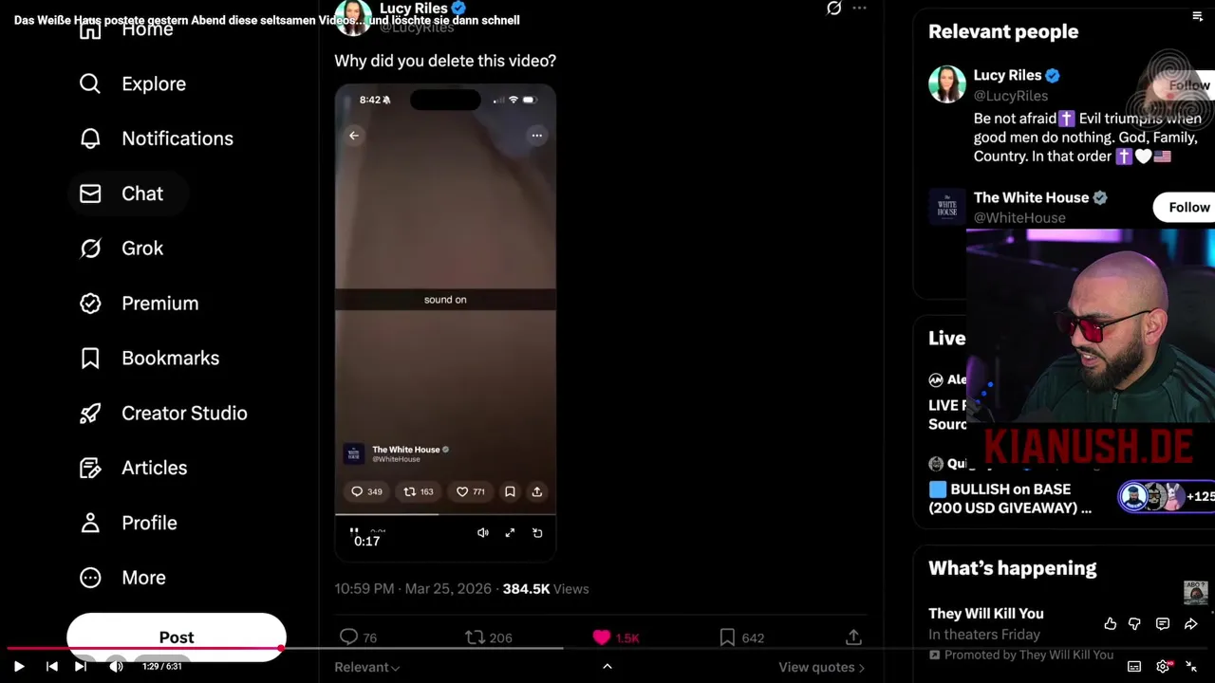The image size is (1215, 683).
Task: Play the paused YouTube video
Action: 19,667
